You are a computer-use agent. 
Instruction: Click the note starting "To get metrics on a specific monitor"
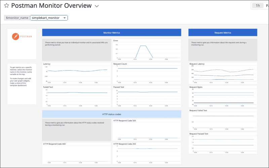(22, 84)
